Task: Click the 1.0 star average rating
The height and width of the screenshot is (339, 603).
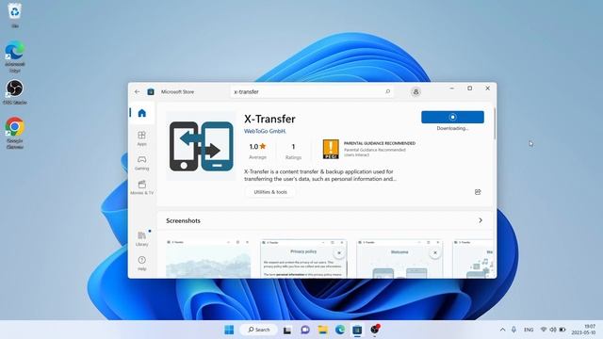Action: [x=257, y=151]
